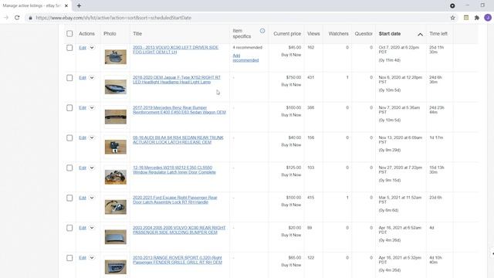Open the Mercedes Benz Rear Bumper Reinforcement title
Screen dimensions: 494x278
179,110
